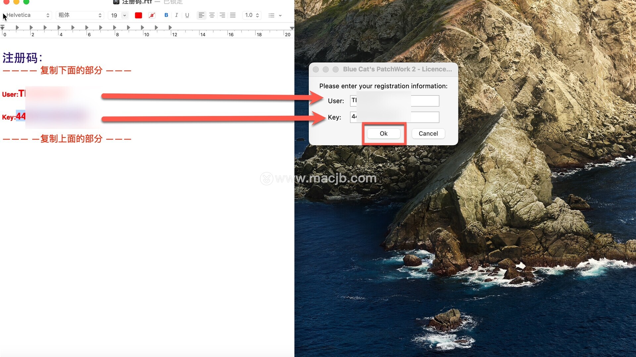Screen dimensions: 636x357
Task: Click the 注册码.rtf document title
Action: pyautogui.click(x=137, y=2)
